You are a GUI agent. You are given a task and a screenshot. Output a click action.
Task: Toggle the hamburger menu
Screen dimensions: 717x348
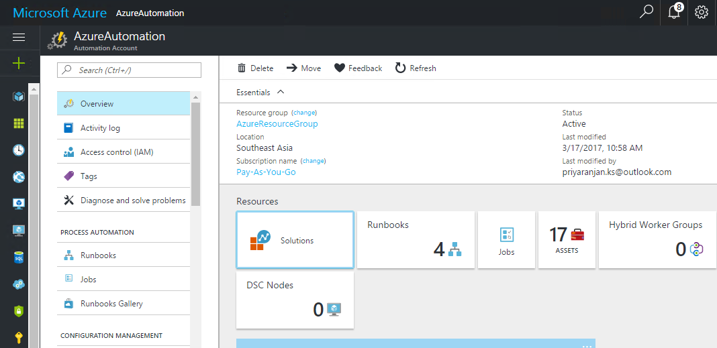19,38
